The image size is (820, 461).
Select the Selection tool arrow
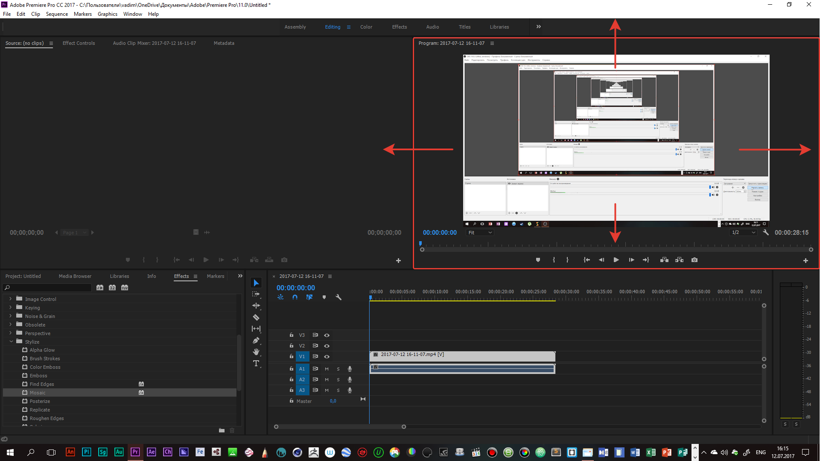[256, 283]
